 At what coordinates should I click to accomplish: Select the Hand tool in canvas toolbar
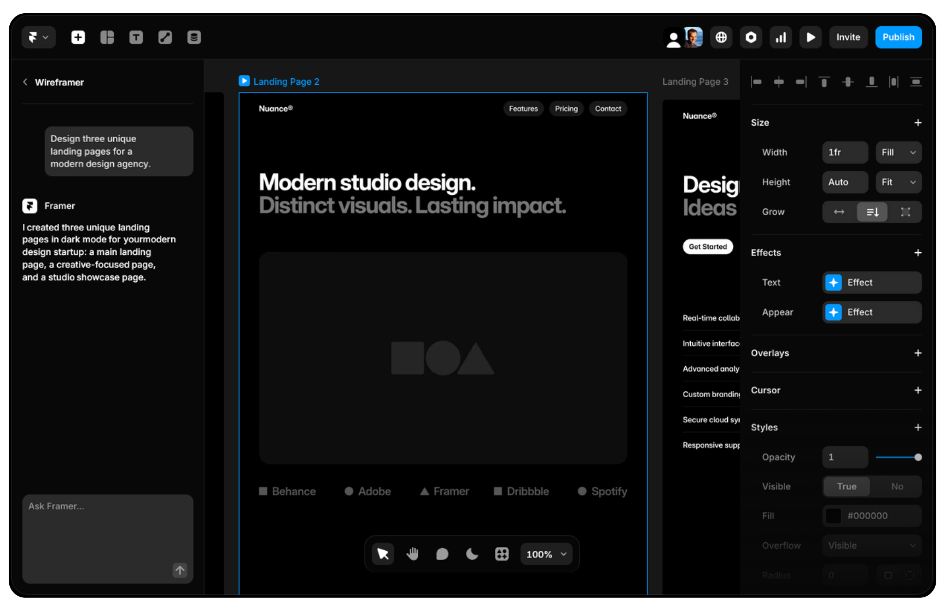412,554
